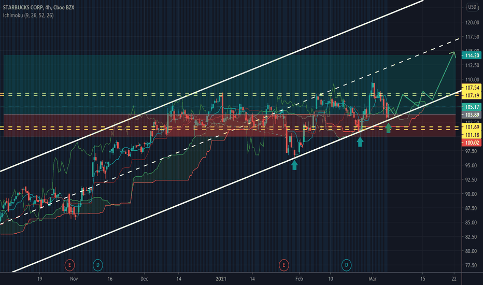Click the 87.50 price axis value
The width and height of the screenshot is (483, 285).
472,208
